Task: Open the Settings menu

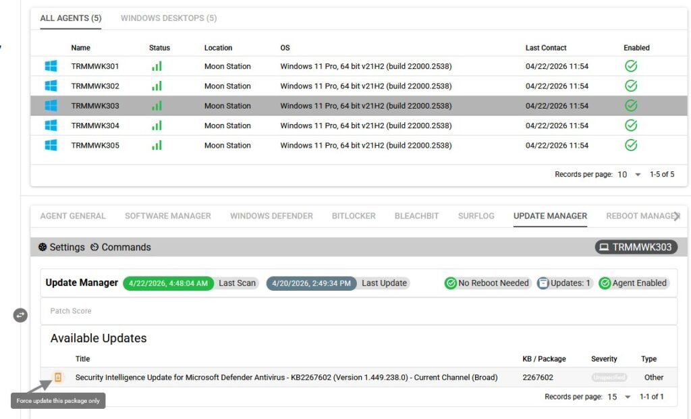Action: point(61,247)
